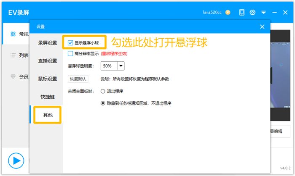The width and height of the screenshot is (295, 176).
Task: Click the 常规 grid icon in sidebar
Action: (13, 34)
